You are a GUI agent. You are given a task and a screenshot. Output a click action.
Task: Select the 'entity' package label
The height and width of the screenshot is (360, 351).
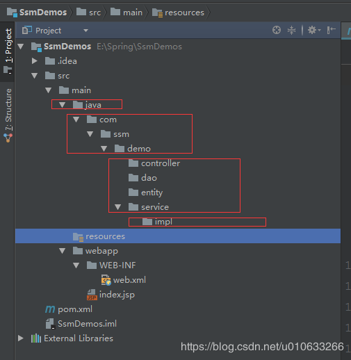(x=152, y=193)
